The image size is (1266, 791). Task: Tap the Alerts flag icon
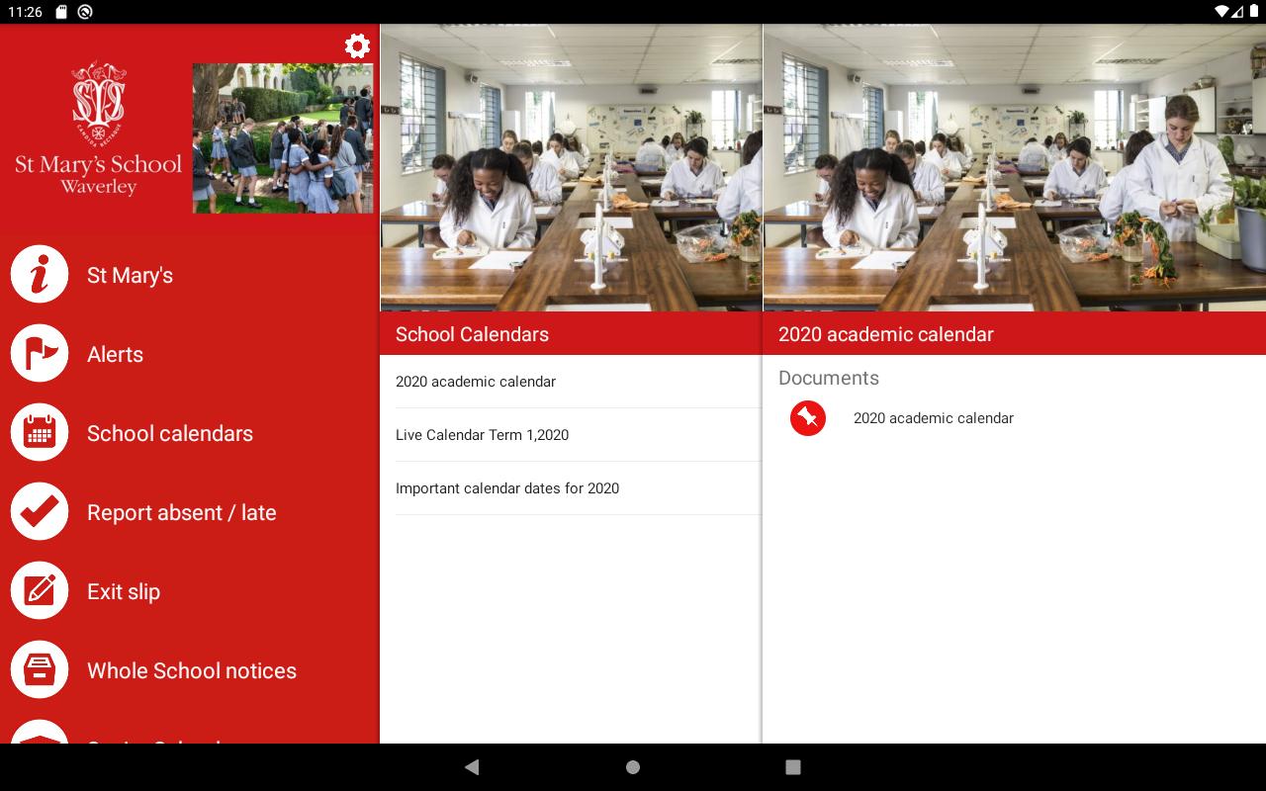[x=40, y=354]
